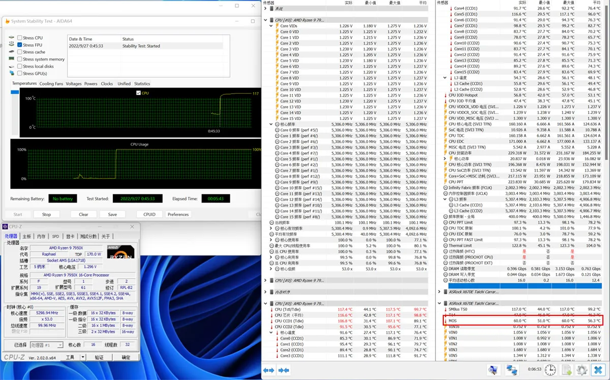The height and width of the screenshot is (380, 610).
Task: Click the Date & Time column header
Action: pos(81,39)
